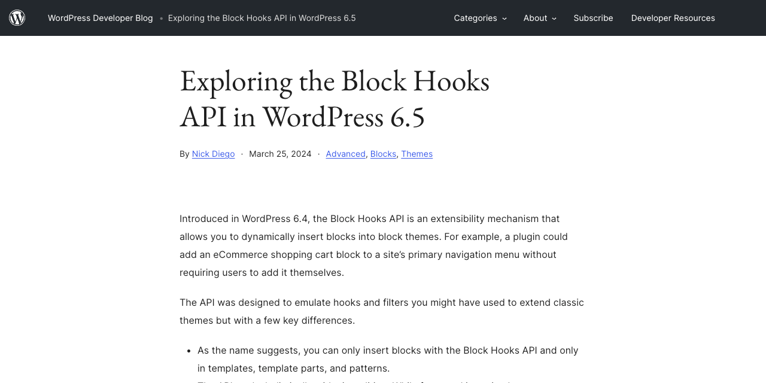Open the Advanced category link
This screenshot has height=383, width=766.
(345, 154)
